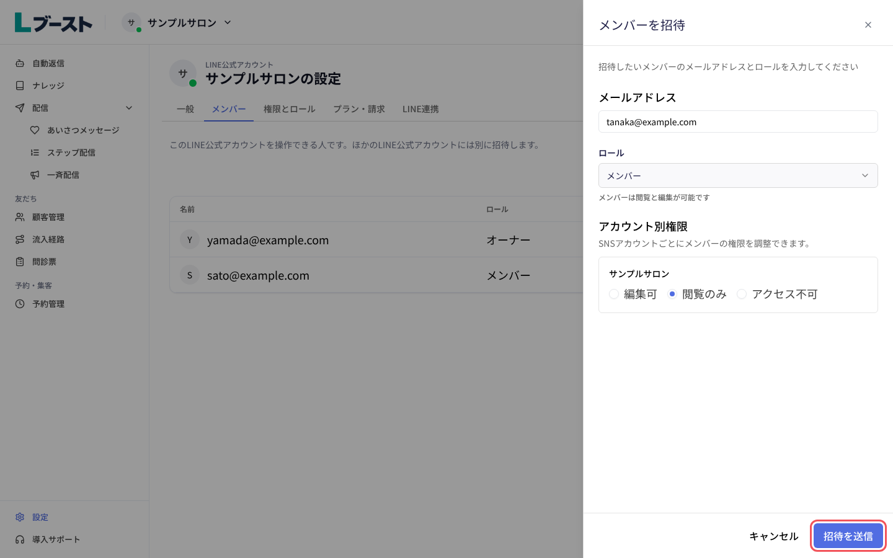Viewport: 893px width, 558px height.
Task: Open the サンプルサロン account switcher
Action: (x=177, y=22)
